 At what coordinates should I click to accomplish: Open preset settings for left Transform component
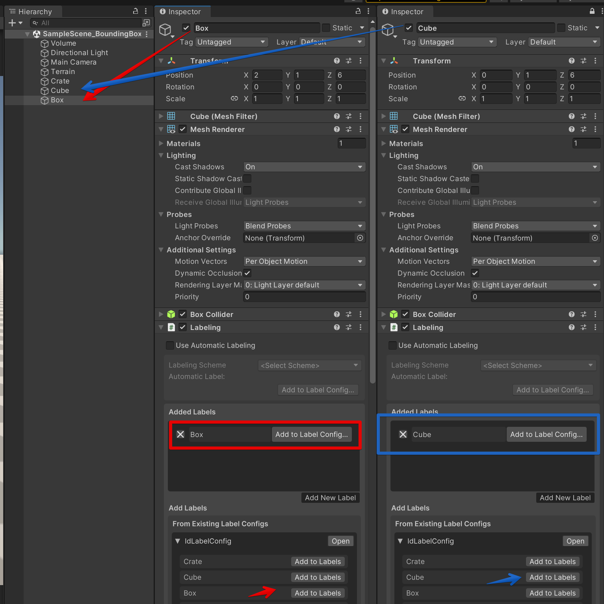(348, 61)
